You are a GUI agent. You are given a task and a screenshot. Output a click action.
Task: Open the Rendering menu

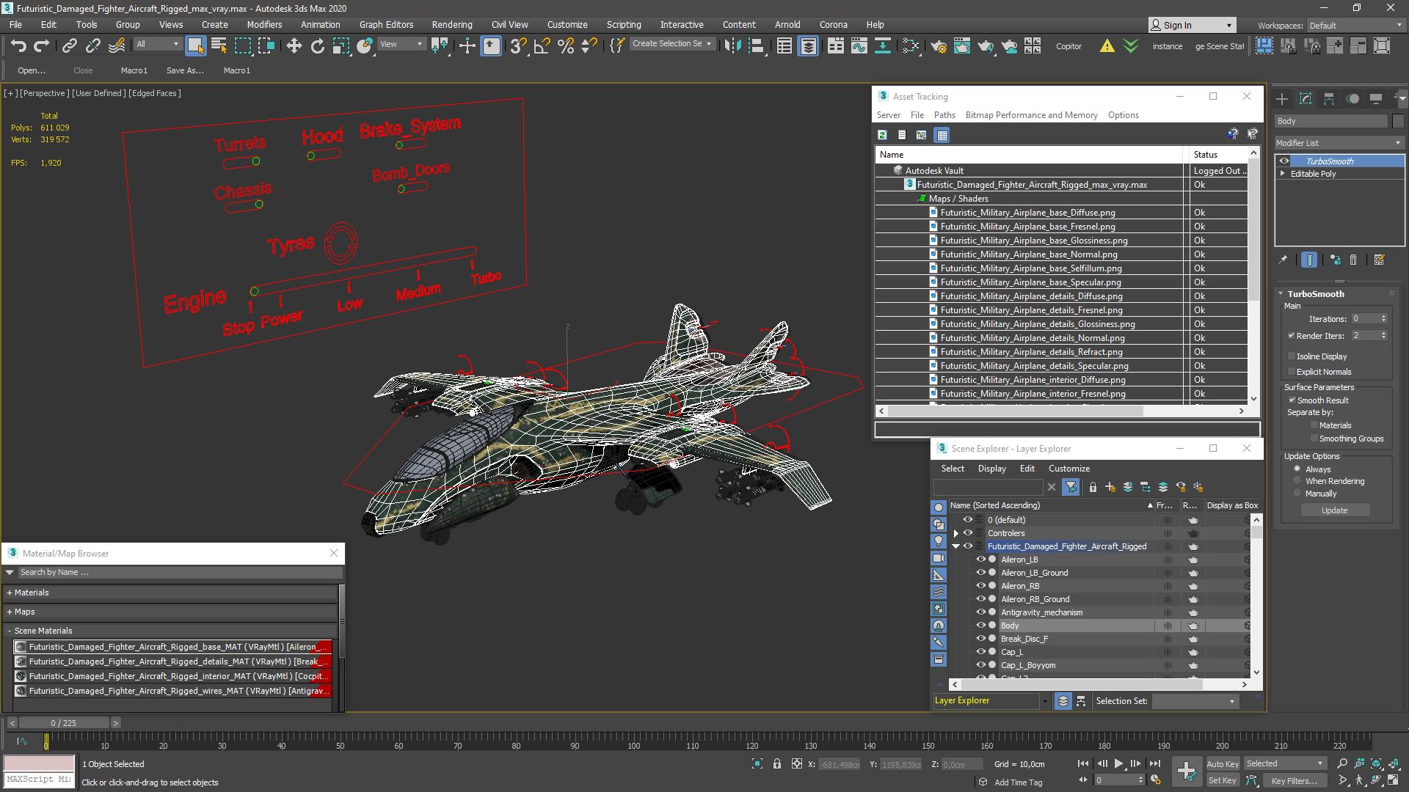click(x=452, y=24)
